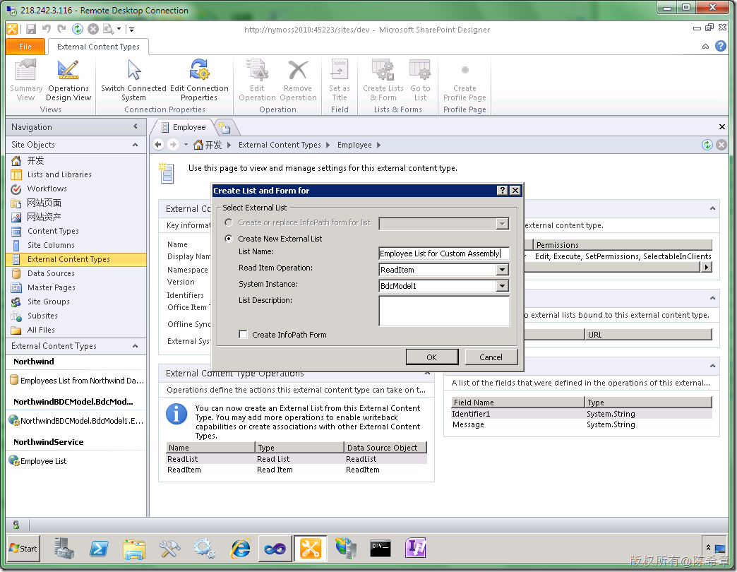Collapse the Navigation pane
The image size is (737, 572).
(136, 126)
